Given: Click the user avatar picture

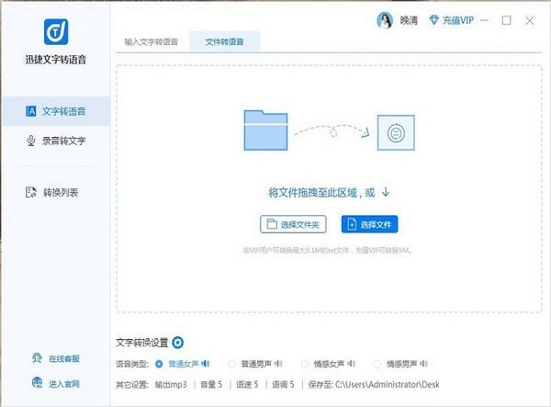Looking at the screenshot, I should pos(385,20).
